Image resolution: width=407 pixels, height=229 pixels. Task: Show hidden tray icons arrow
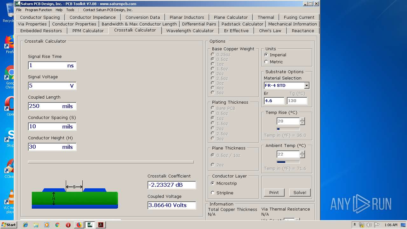pyautogui.click(x=355, y=225)
